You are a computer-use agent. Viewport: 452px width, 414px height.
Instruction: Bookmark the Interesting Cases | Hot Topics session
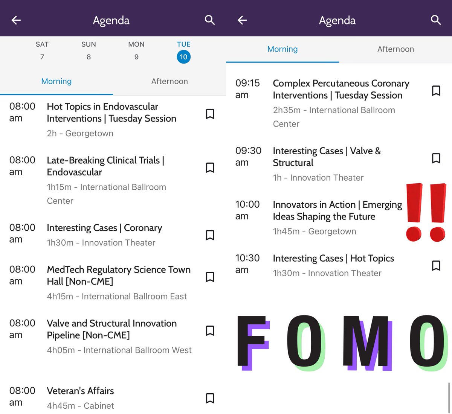coord(436,265)
